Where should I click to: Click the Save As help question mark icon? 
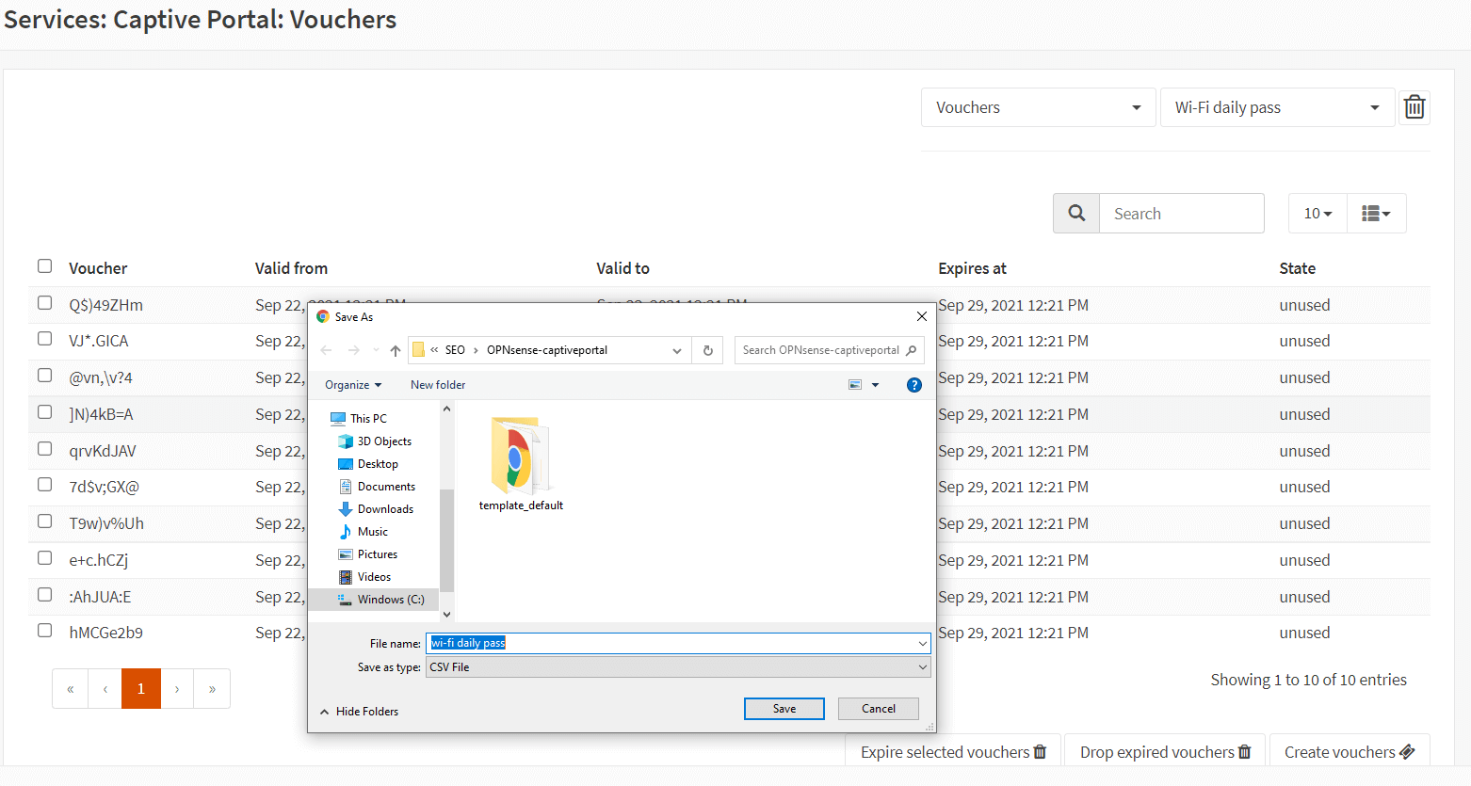[x=913, y=385]
